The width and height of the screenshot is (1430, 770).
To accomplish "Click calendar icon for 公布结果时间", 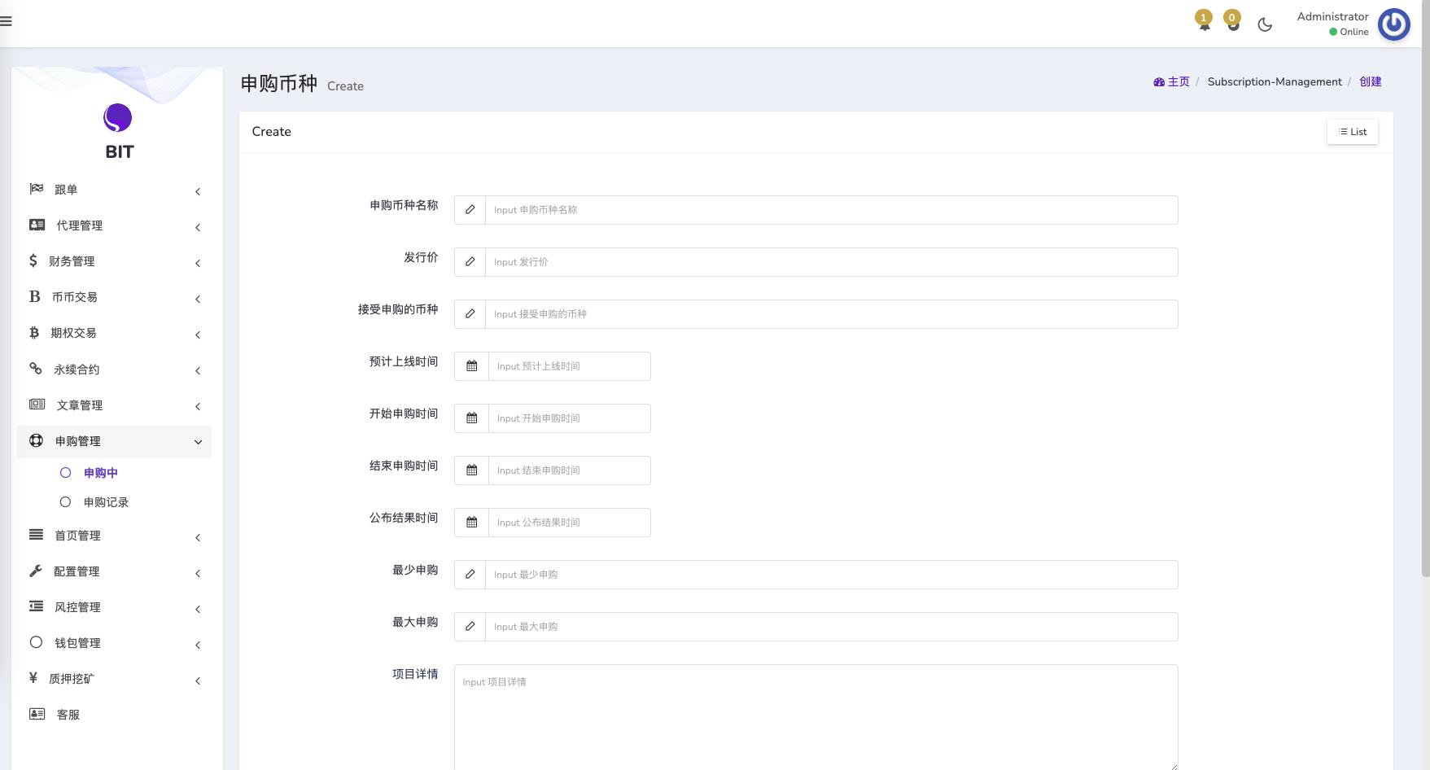I will [471, 523].
